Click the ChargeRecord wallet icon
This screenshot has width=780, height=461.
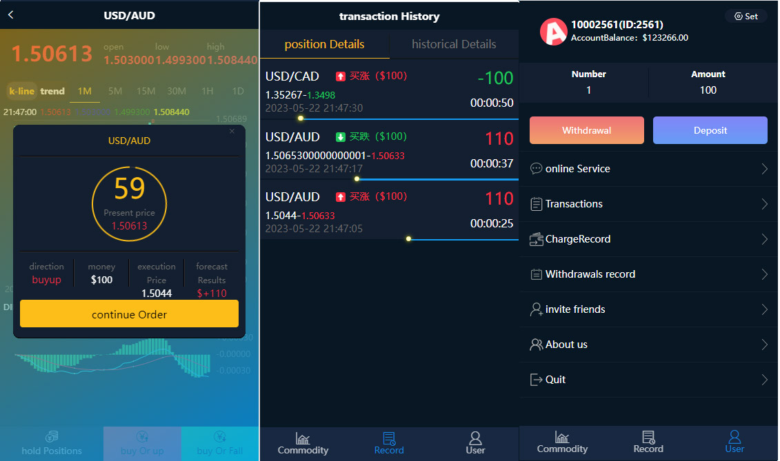537,239
